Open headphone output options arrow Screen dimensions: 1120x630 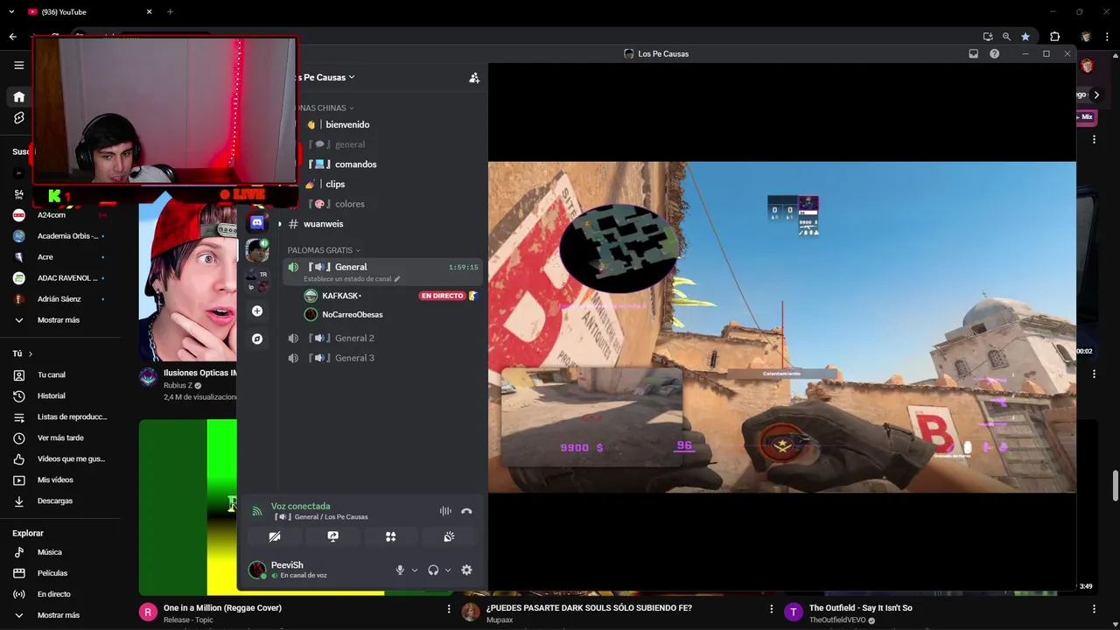pyautogui.click(x=448, y=570)
